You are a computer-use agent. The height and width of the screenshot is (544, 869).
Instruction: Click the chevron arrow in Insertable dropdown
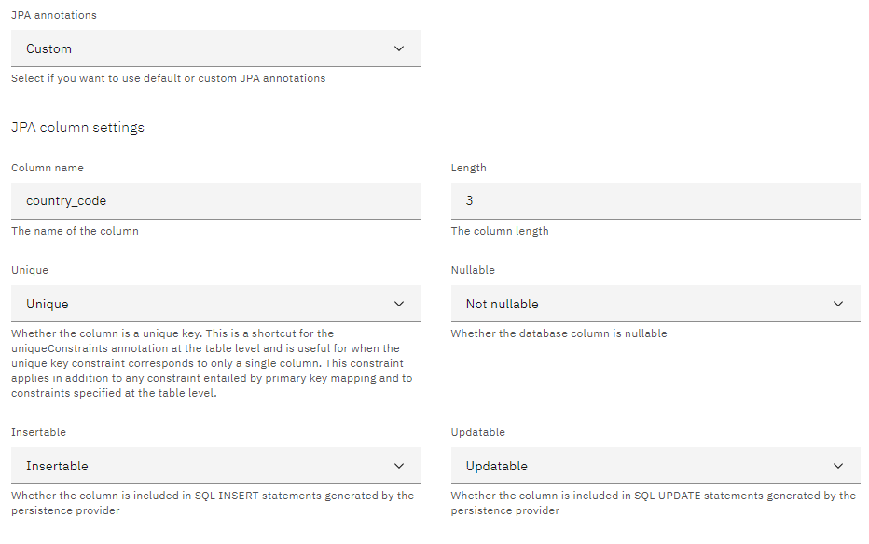pos(399,466)
